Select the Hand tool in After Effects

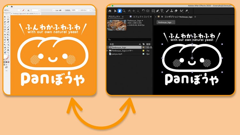(120, 11)
